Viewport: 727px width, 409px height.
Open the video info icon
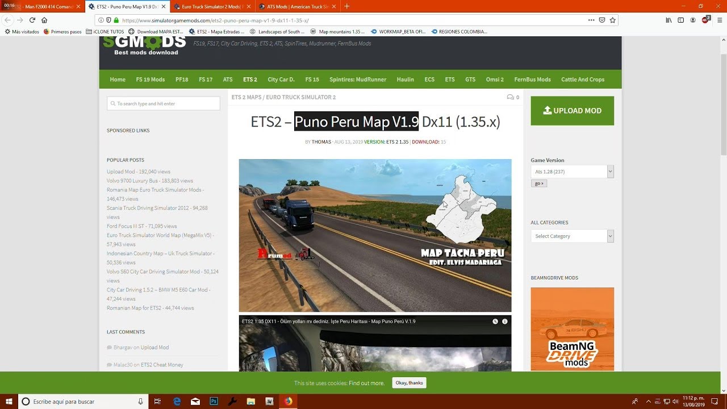pos(505,322)
